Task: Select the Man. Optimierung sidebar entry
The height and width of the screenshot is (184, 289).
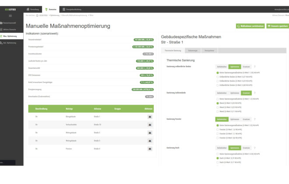Action: click(12, 36)
